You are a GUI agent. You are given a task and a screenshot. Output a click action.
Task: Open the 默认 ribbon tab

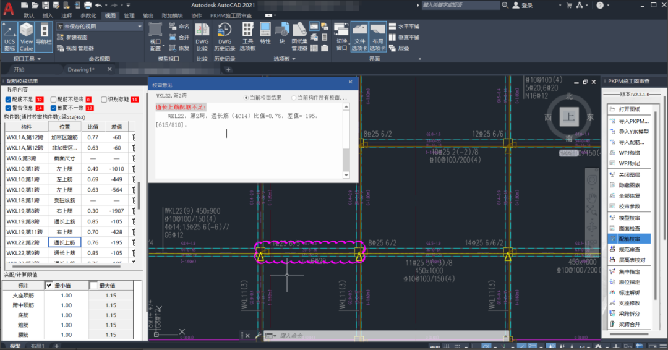(29, 15)
